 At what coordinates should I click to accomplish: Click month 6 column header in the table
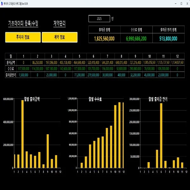93,56
